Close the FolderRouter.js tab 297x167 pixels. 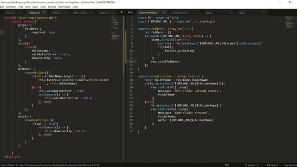tap(197, 13)
